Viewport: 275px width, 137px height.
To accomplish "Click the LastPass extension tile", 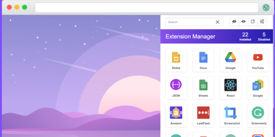I will click(x=203, y=116).
